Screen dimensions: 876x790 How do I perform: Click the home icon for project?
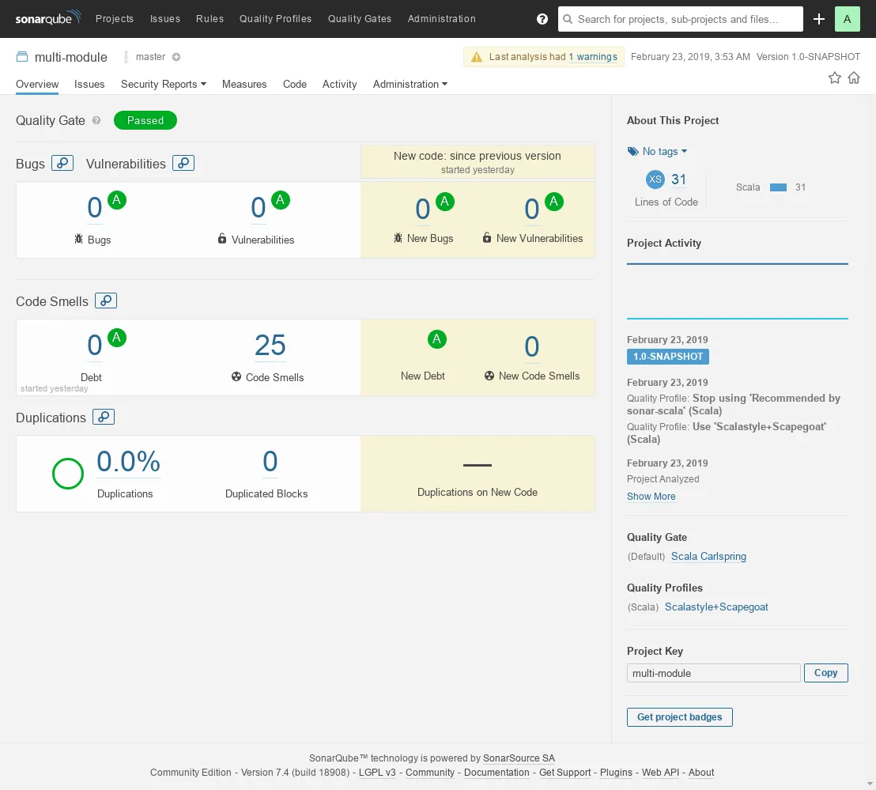[x=854, y=77]
